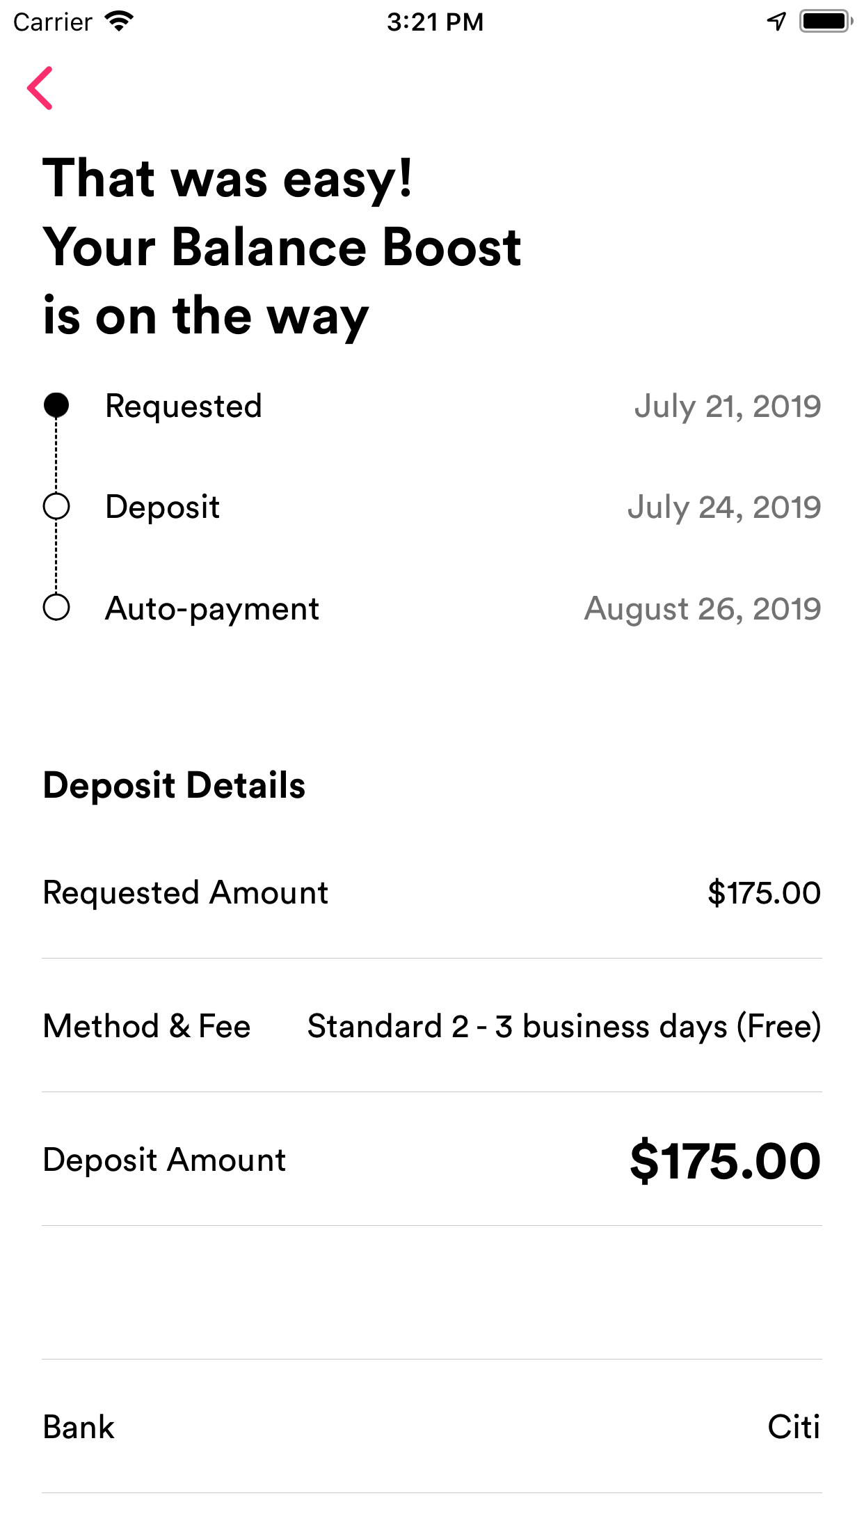
Task: Tap Standard 2 - 3 business days option
Action: click(x=564, y=1026)
